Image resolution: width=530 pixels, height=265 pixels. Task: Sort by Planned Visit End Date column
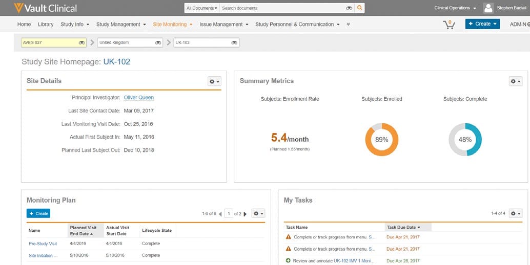click(86, 231)
